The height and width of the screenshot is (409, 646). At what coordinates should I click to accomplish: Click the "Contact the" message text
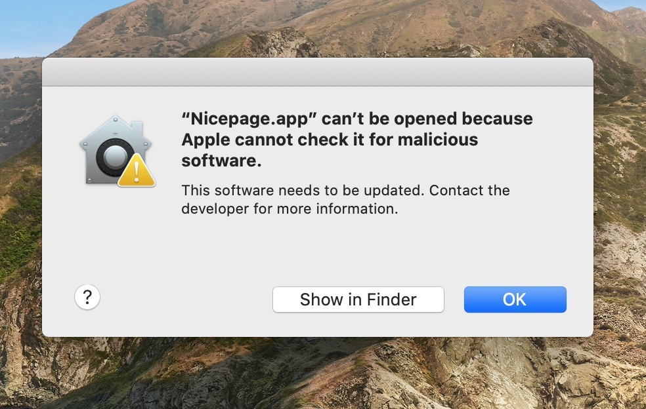point(469,191)
